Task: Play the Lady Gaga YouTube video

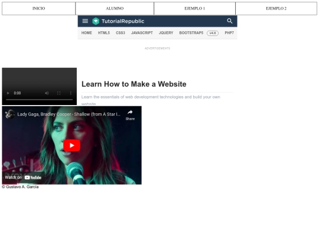Action: (x=72, y=145)
